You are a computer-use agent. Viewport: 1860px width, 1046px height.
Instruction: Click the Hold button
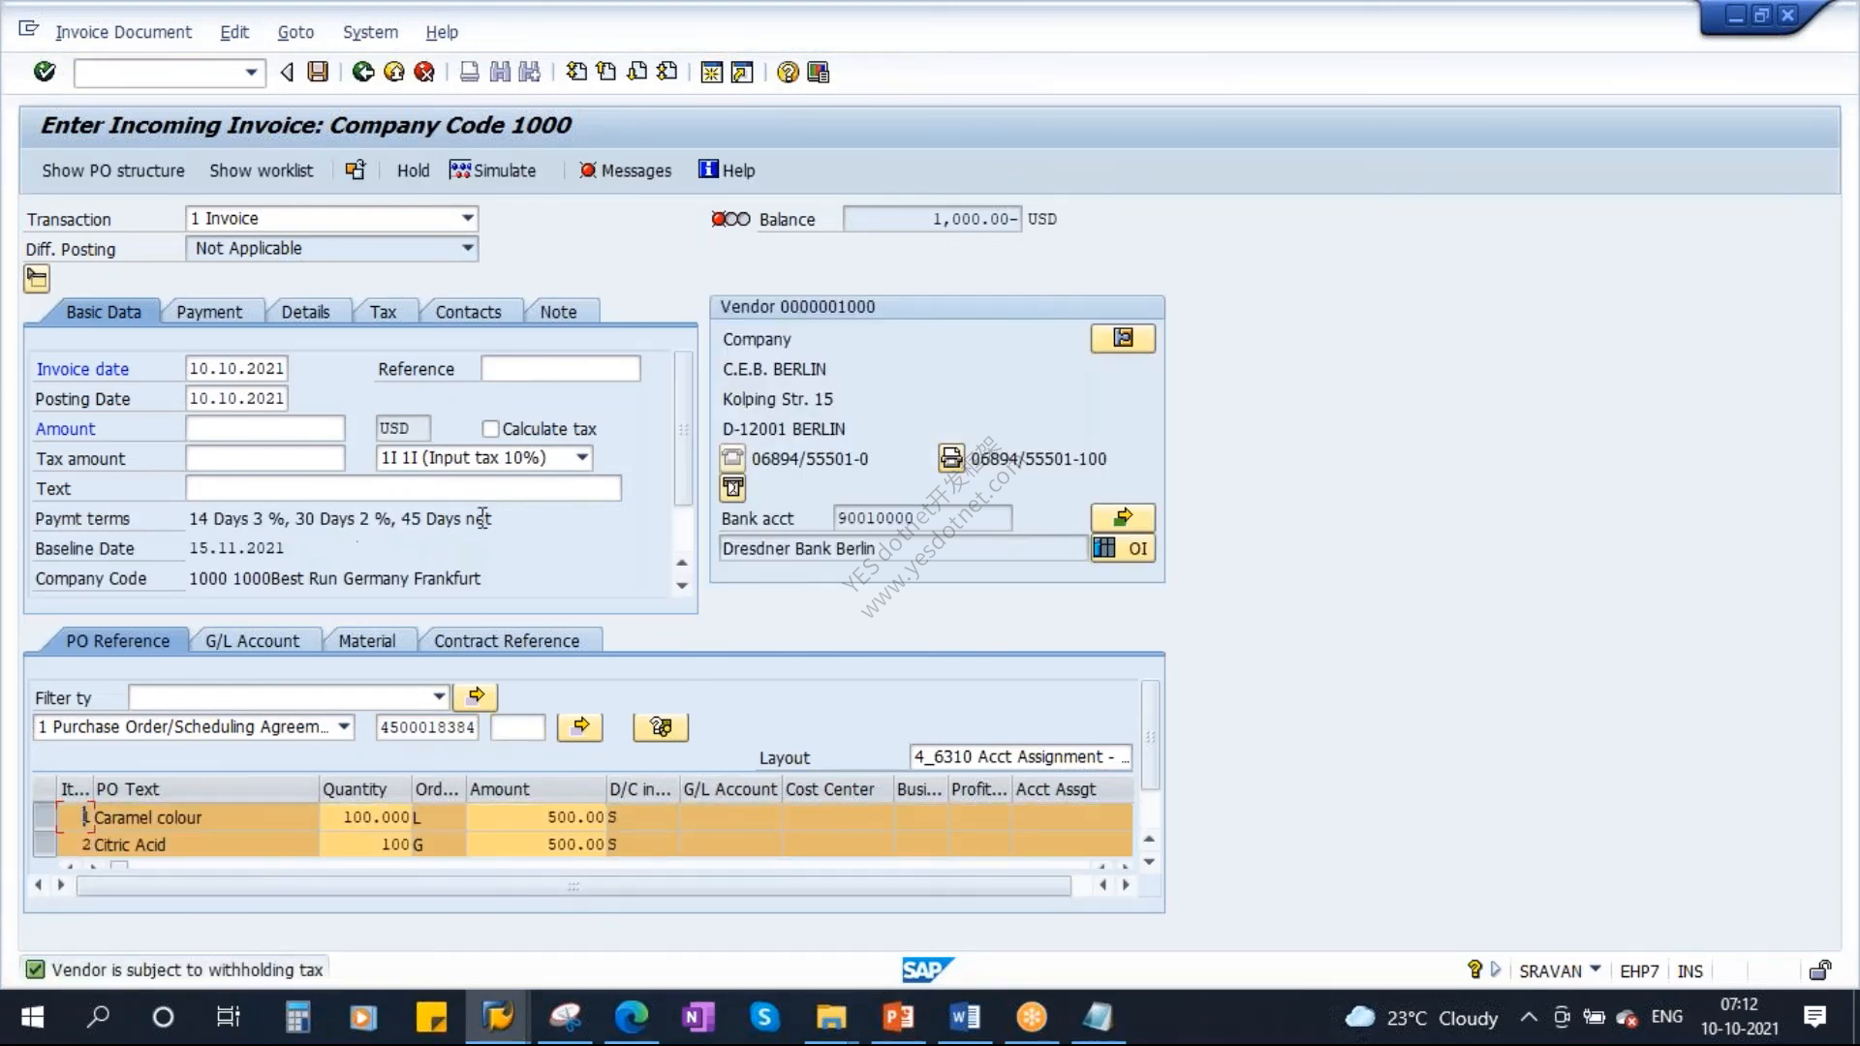tap(413, 170)
